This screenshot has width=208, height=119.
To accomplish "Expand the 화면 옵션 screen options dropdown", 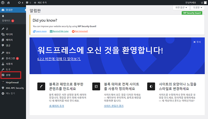I will pyautogui.click(x=181, y=8).
